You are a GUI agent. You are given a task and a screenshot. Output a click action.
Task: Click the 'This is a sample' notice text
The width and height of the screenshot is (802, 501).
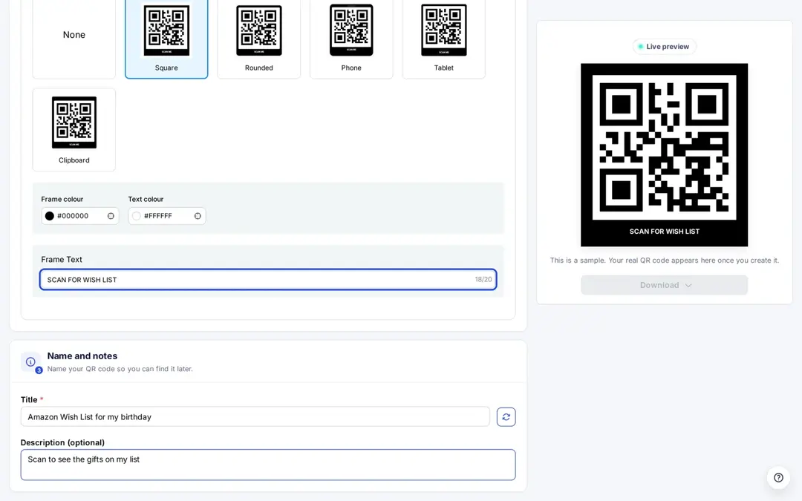click(664, 261)
